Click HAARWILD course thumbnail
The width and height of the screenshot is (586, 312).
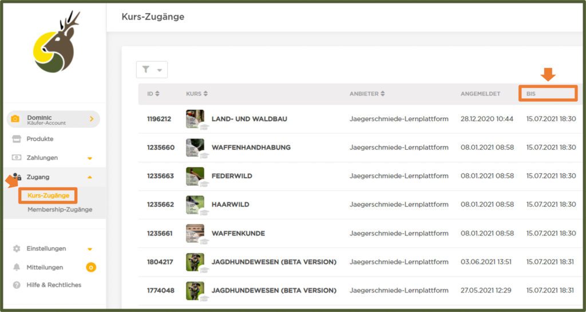click(x=196, y=205)
